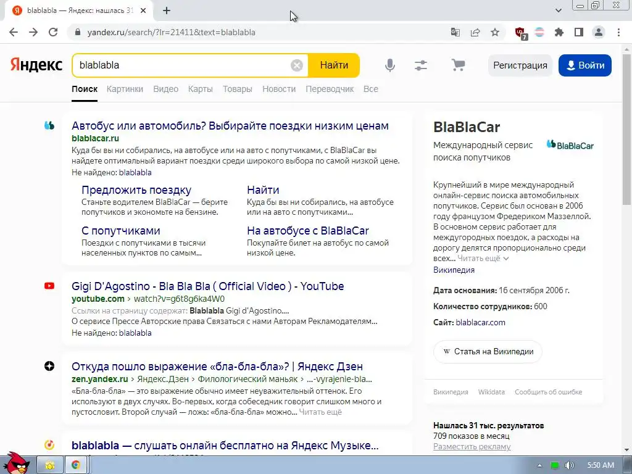The image size is (632, 474).
Task: Open the Автобус или автомобиль result title
Action: [230, 126]
